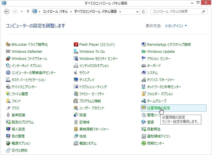The width and height of the screenshot is (212, 155).
Task: Refresh the control panel view
Action: (x=143, y=12)
